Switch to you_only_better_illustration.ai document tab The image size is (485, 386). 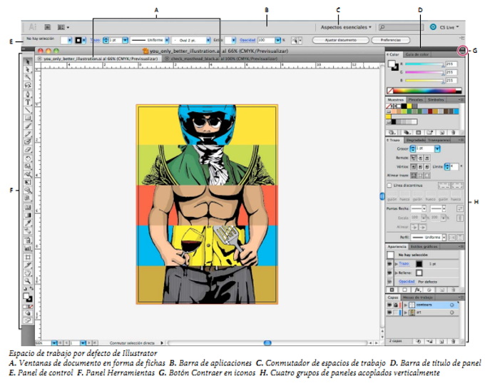coord(98,59)
